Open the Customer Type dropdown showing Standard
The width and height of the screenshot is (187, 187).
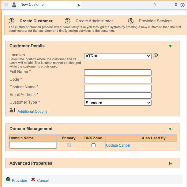click(118, 103)
